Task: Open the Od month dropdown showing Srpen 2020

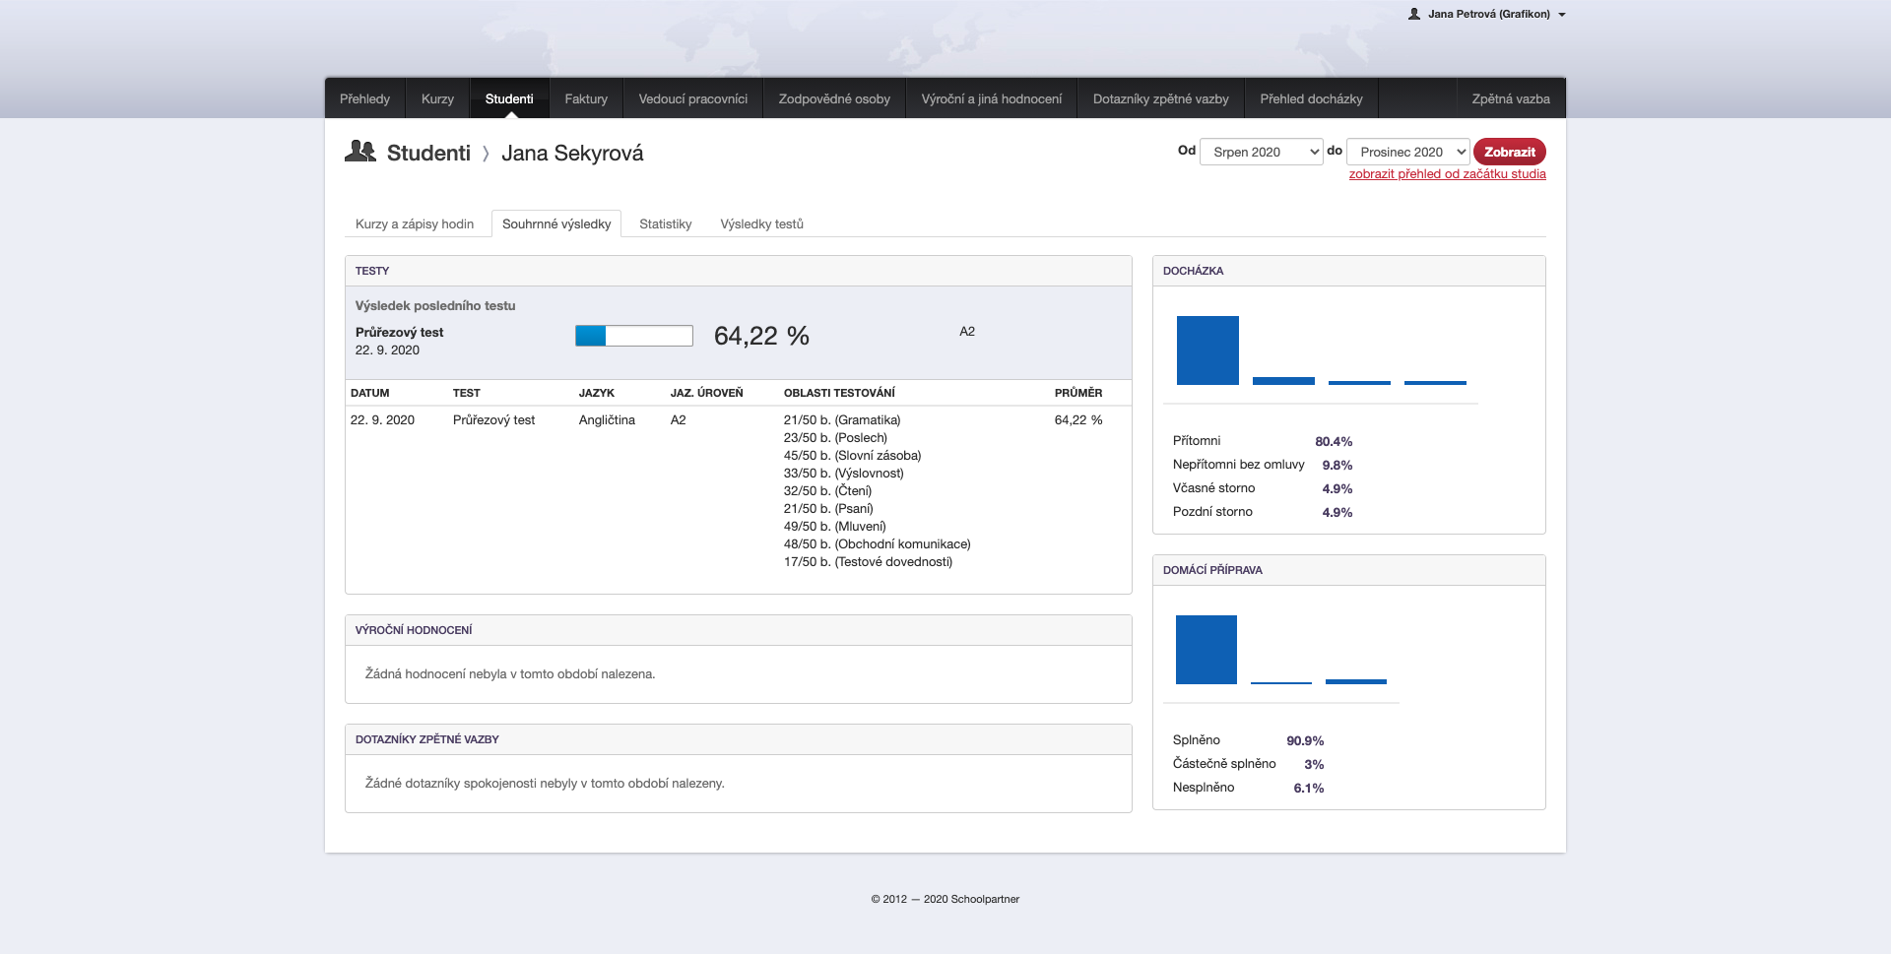Action: point(1261,152)
